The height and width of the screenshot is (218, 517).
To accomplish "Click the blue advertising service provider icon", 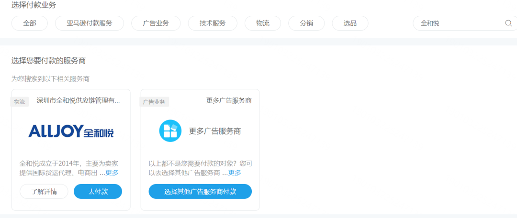I will 170,131.
